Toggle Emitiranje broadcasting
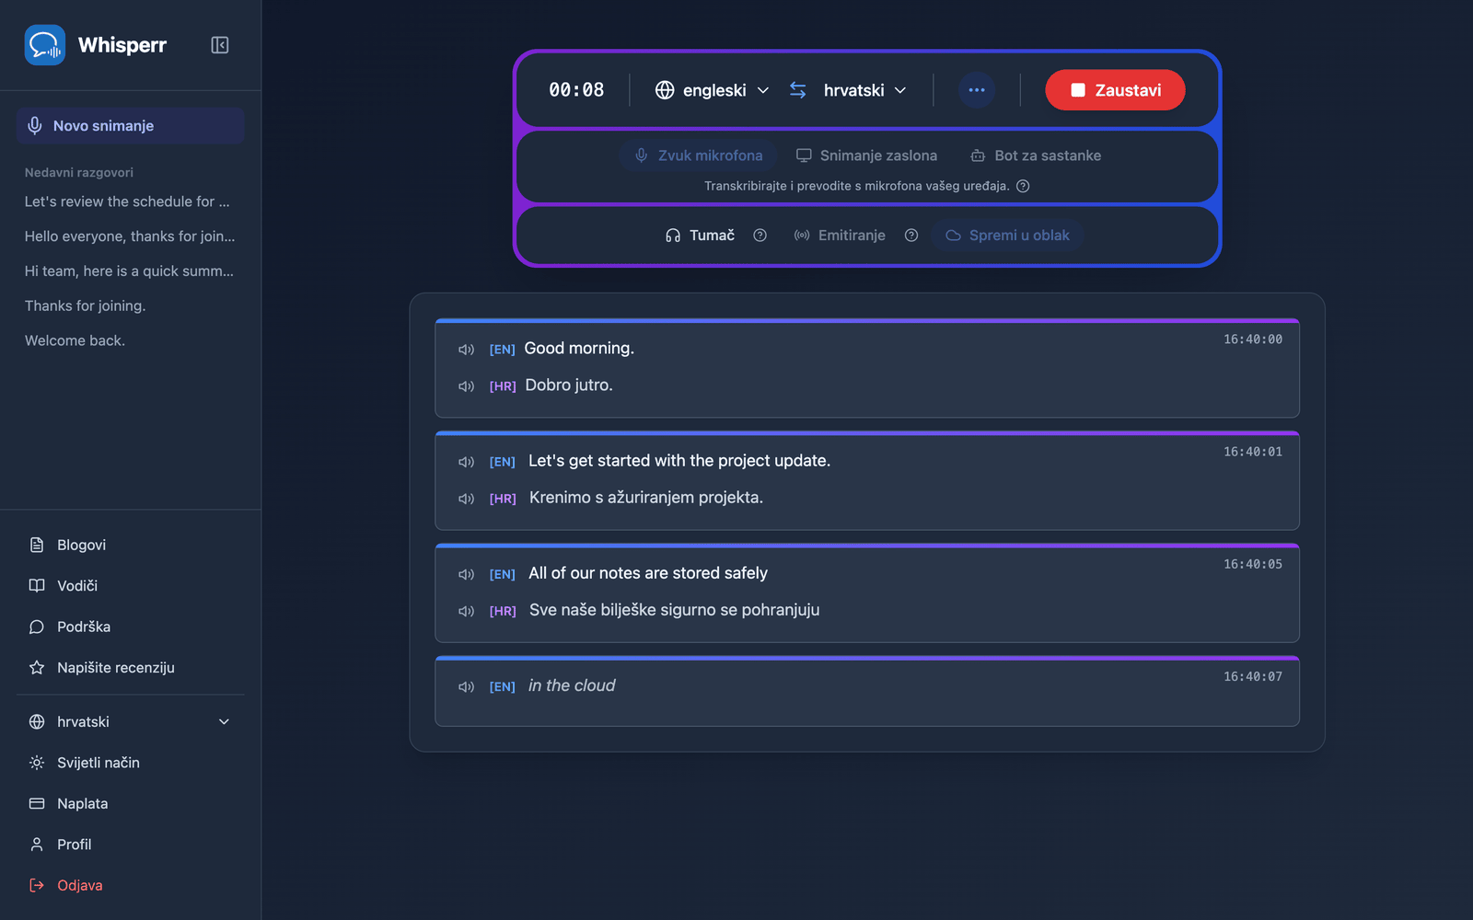The height and width of the screenshot is (920, 1473). pyautogui.click(x=840, y=236)
